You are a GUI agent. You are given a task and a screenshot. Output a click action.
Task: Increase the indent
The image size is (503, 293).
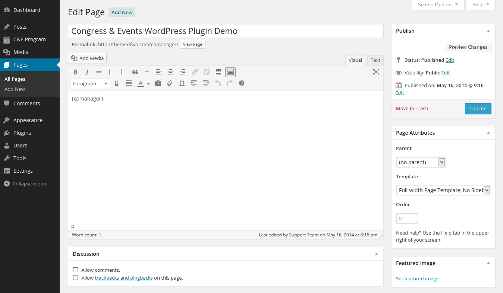click(x=206, y=83)
